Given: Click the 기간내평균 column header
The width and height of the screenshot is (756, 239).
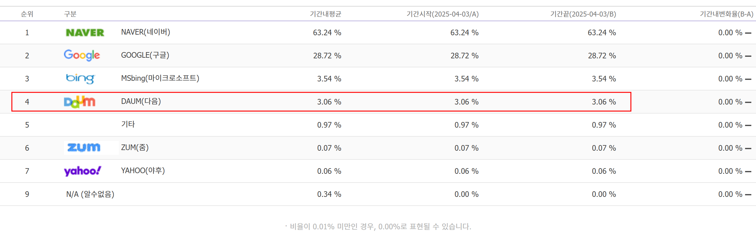Looking at the screenshot, I should click(325, 14).
